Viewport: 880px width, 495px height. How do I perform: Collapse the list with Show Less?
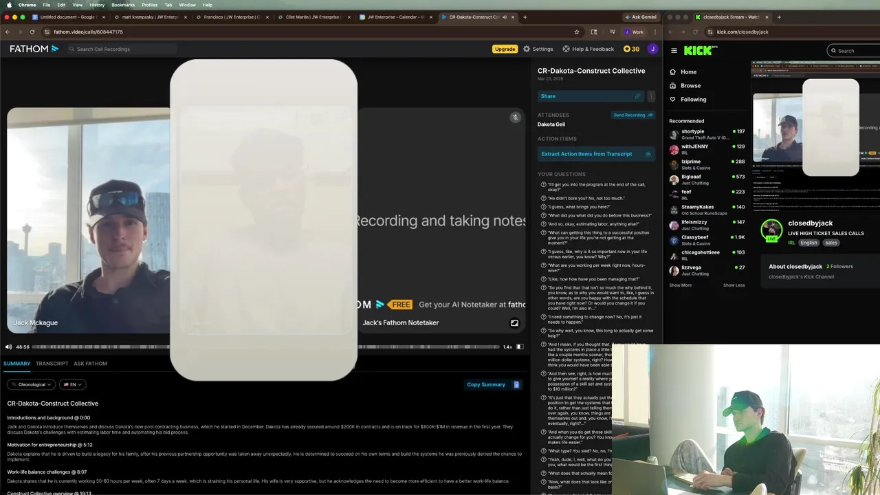[x=734, y=285]
